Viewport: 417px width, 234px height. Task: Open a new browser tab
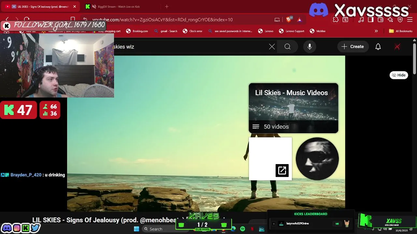pyautogui.click(x=167, y=6)
